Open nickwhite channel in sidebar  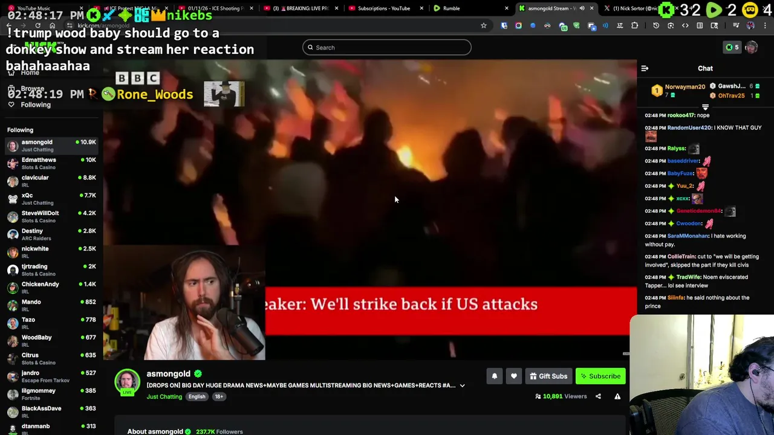(51, 252)
